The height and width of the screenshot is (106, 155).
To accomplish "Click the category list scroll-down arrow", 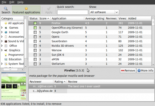I will point(26,66).
